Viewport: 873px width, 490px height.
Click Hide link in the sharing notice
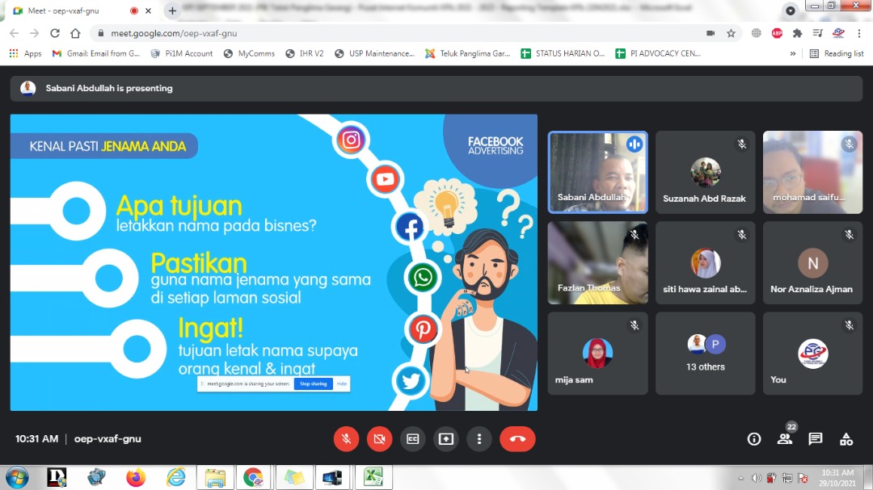tap(342, 383)
